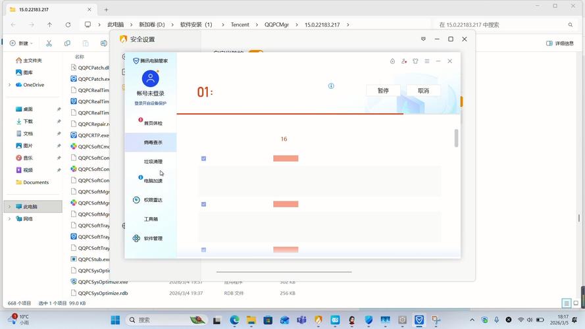Click Tencent in the address bar path

(x=240, y=24)
